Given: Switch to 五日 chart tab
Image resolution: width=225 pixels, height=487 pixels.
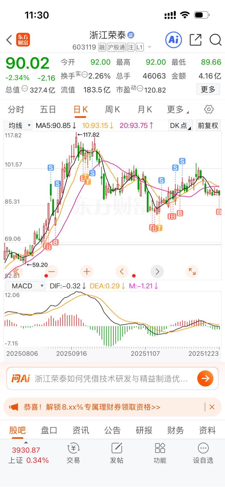Looking at the screenshot, I should [48, 110].
